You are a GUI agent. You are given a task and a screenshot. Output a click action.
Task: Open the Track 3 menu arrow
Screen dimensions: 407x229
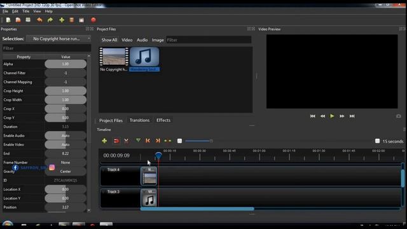point(104,192)
